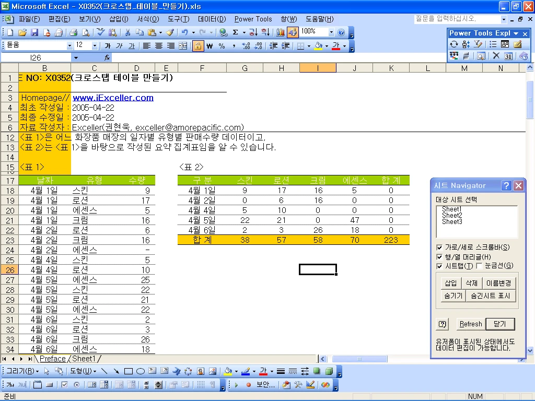This screenshot has height=401, width=535.
Task: Click the New workbook icon
Action: click(x=10, y=32)
